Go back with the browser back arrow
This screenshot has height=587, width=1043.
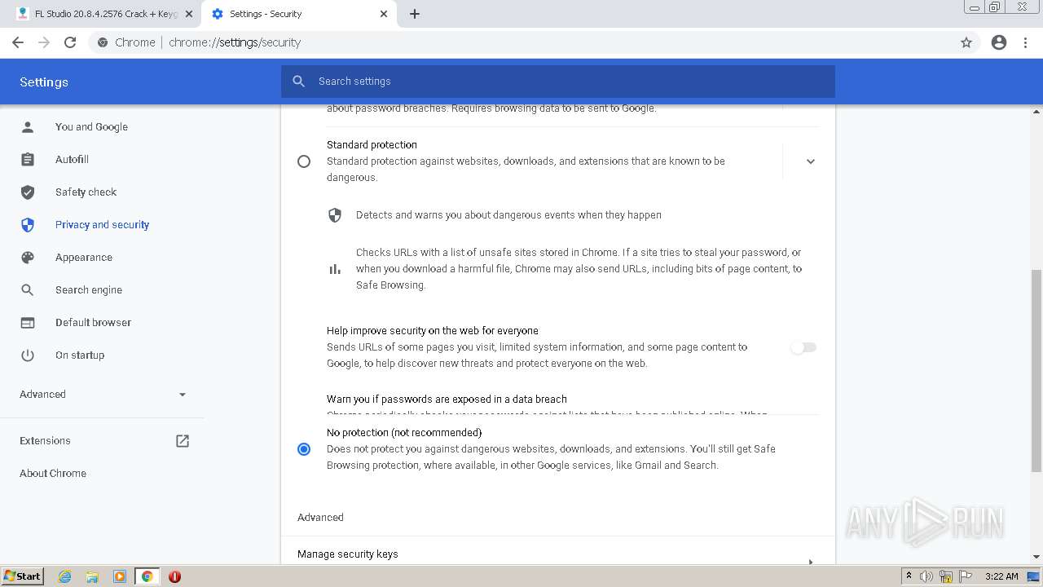[x=18, y=42]
